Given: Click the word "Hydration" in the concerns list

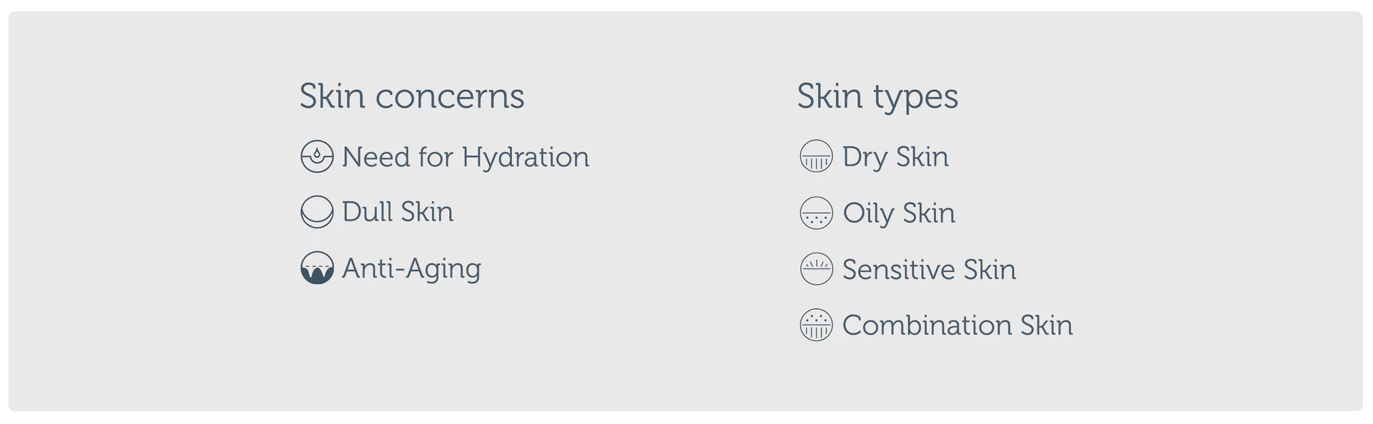Looking at the screenshot, I should tap(526, 157).
